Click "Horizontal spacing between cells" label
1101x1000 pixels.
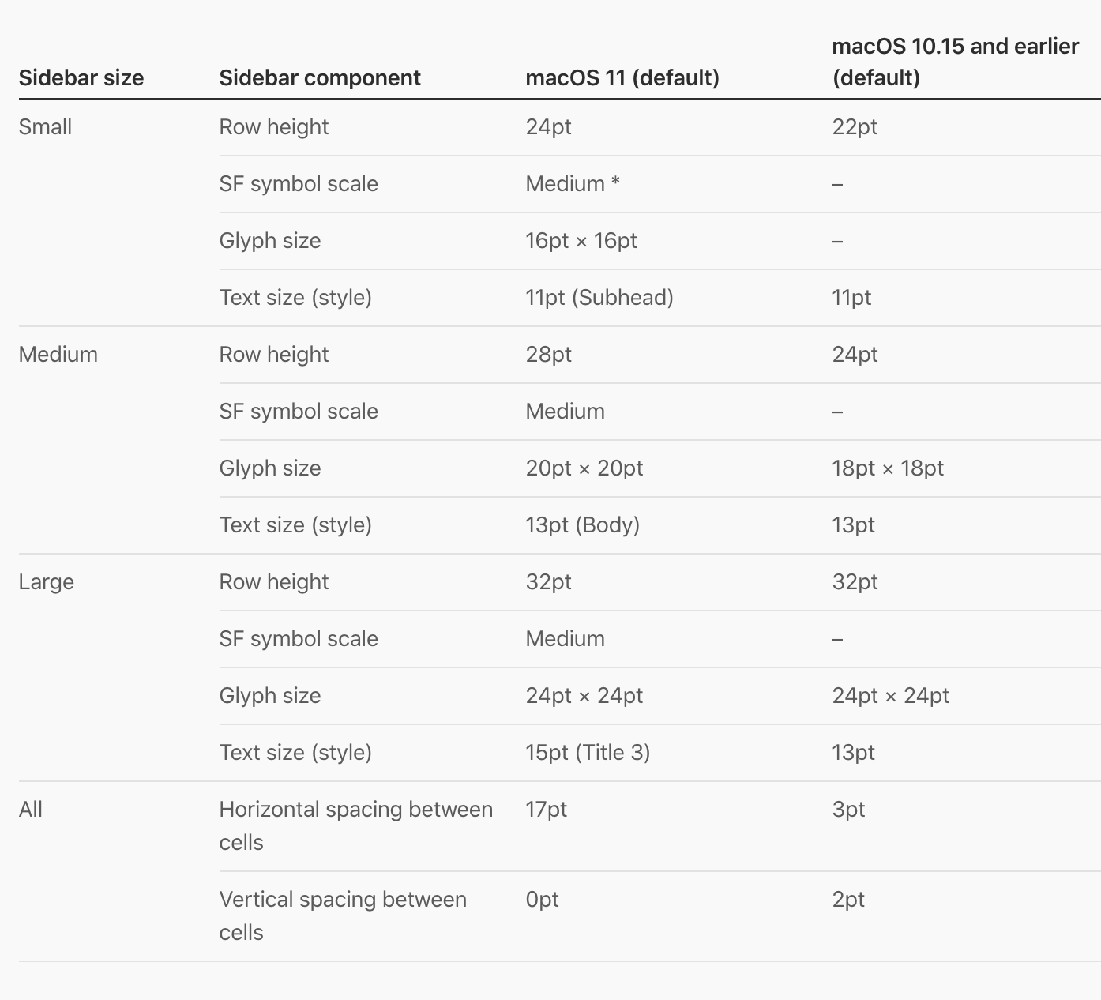pos(356,825)
